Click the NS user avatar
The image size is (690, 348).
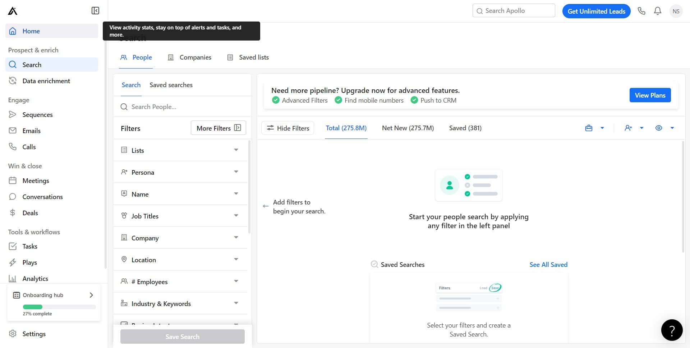click(676, 11)
